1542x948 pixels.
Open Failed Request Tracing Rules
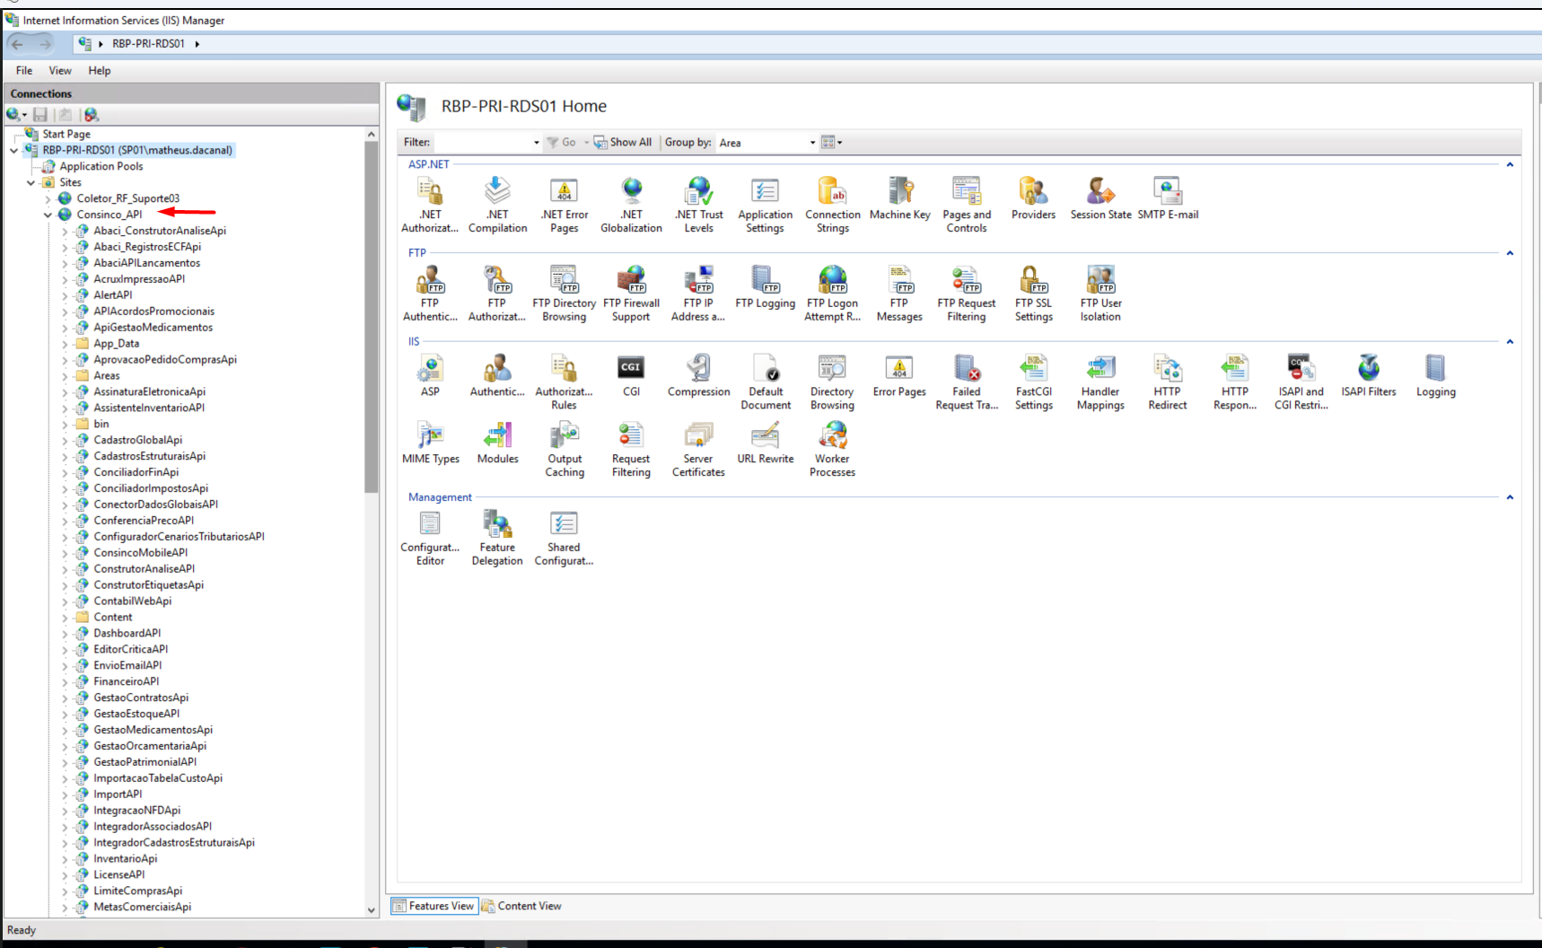coord(967,382)
